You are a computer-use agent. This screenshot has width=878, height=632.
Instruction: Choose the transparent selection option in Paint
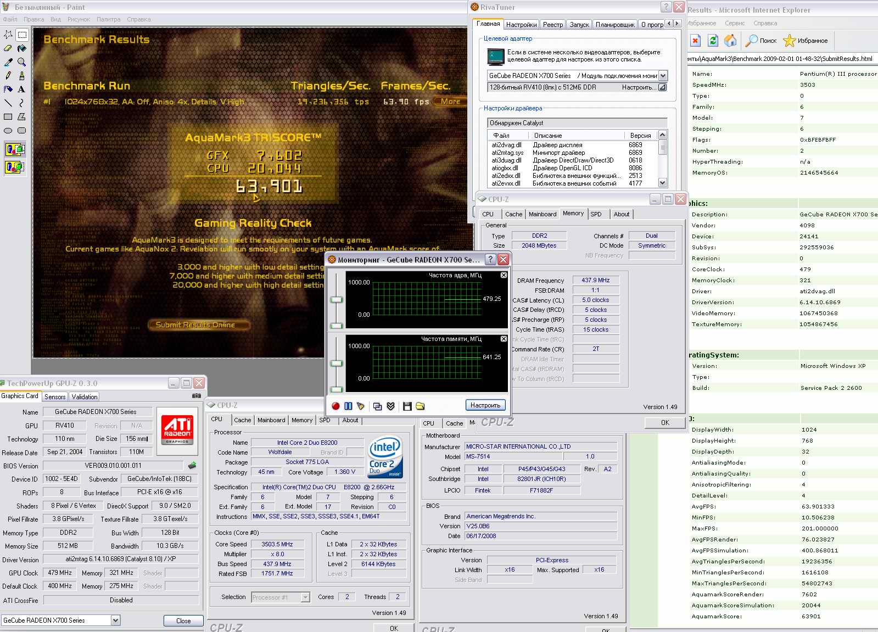[15, 166]
